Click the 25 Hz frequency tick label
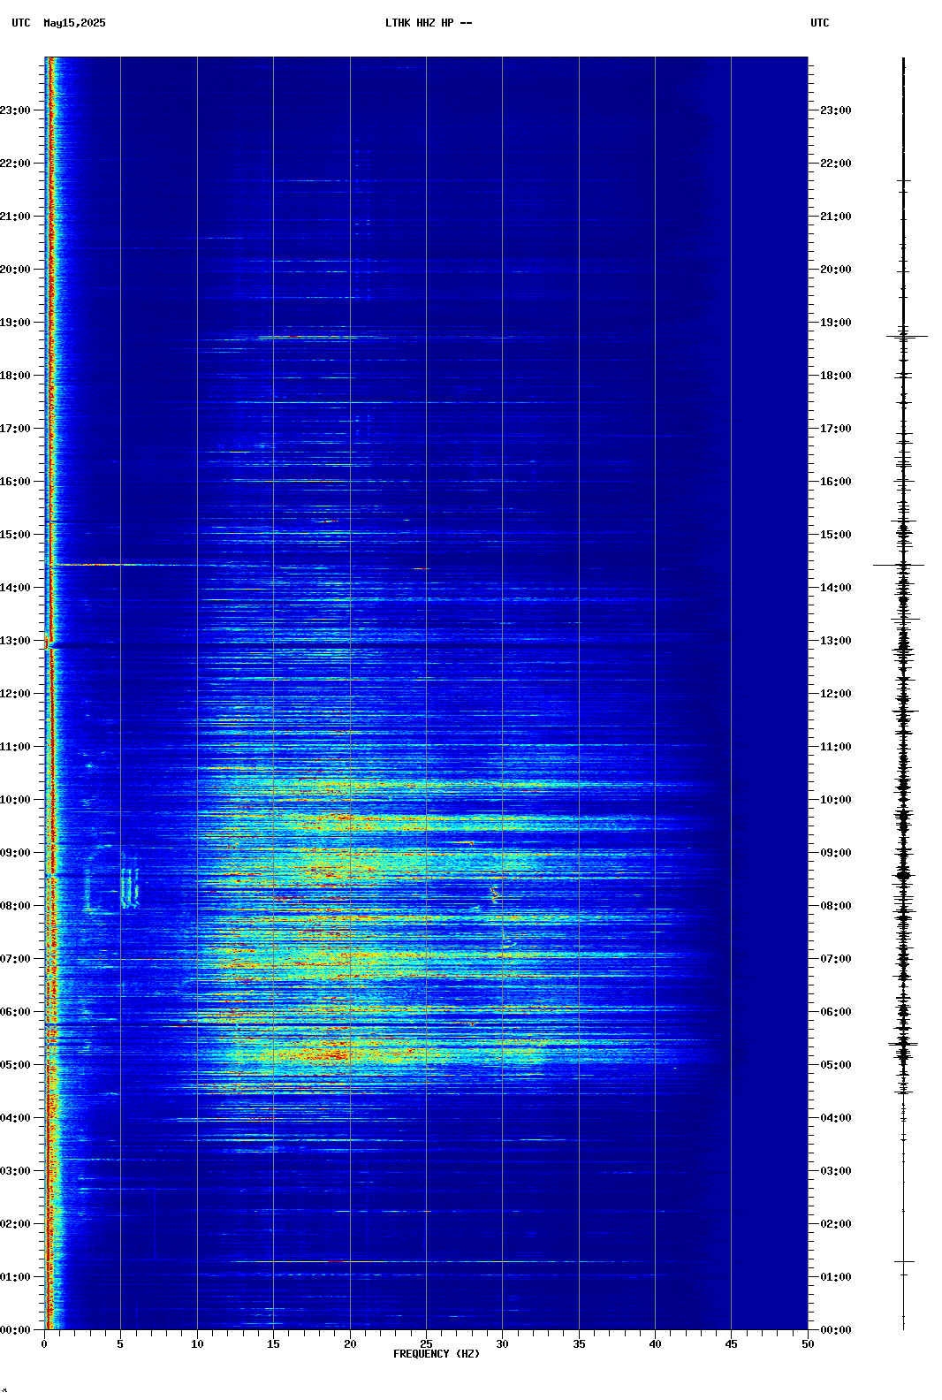Viewport: 942px width, 1400px height. coord(426,1344)
